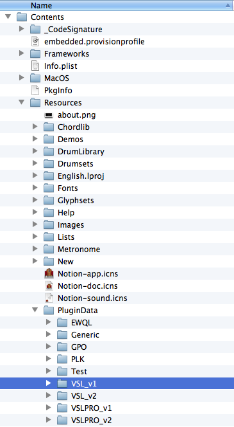
Task: Select the row labeled VSLPRO_v2
Action: tap(117, 420)
